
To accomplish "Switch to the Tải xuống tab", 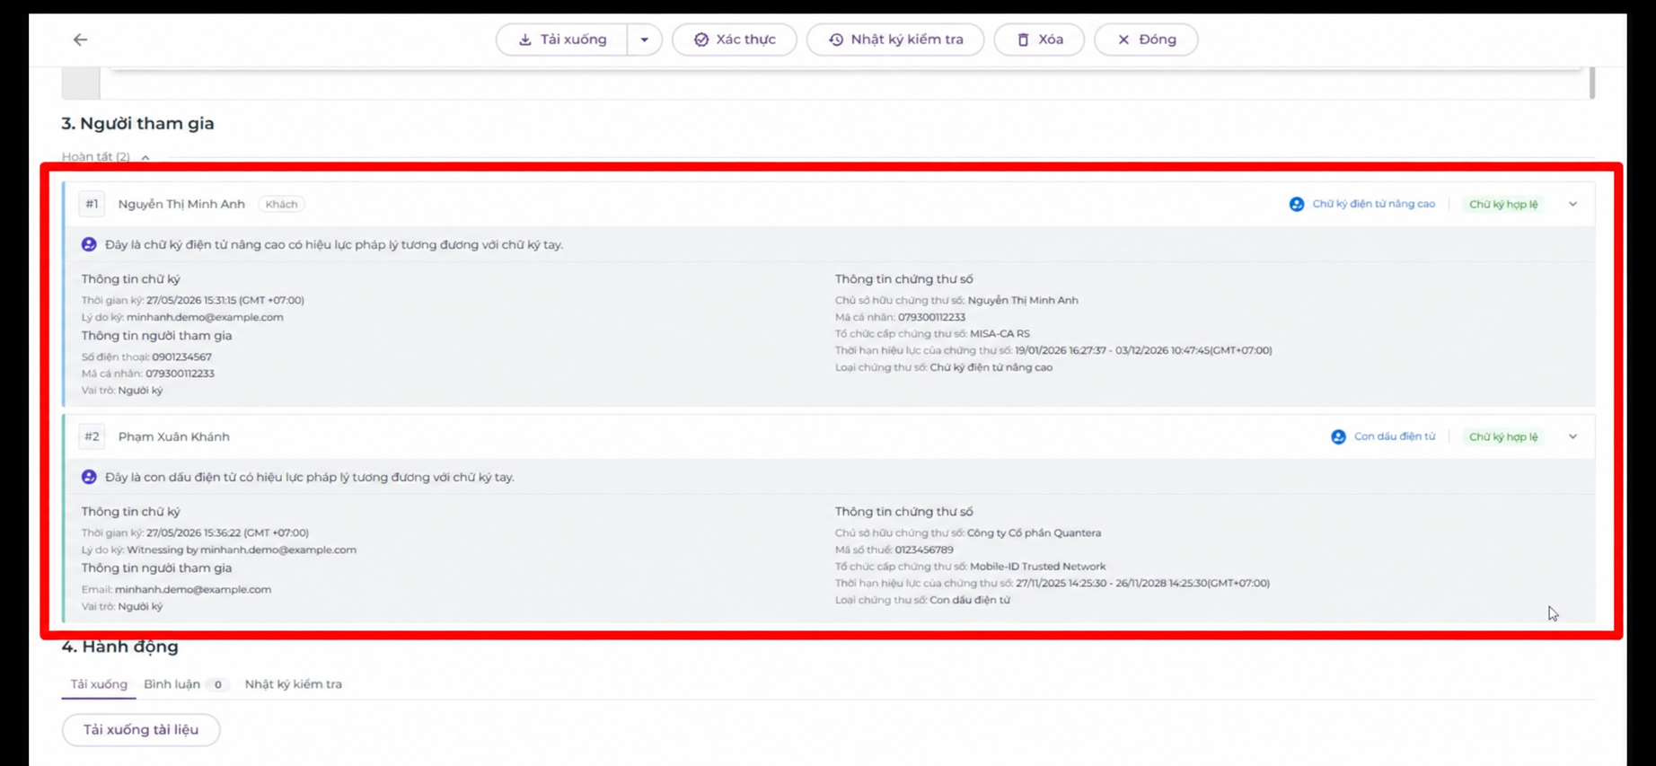I will (x=99, y=684).
